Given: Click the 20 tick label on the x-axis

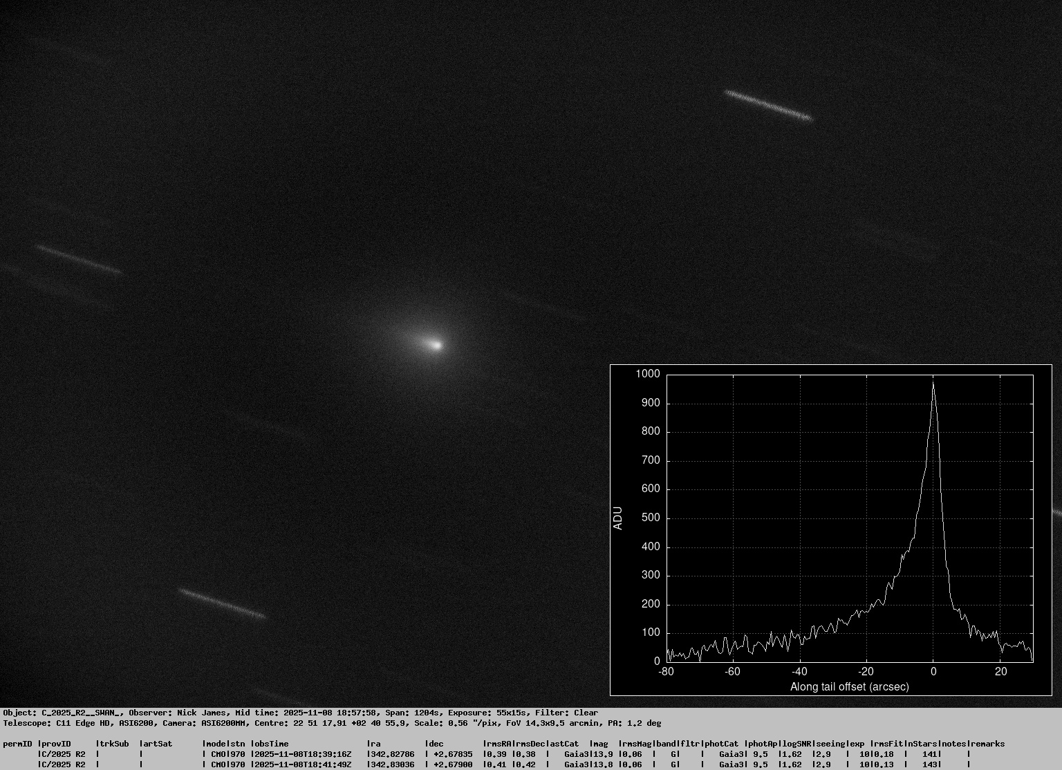Looking at the screenshot, I should pos(1000,671).
